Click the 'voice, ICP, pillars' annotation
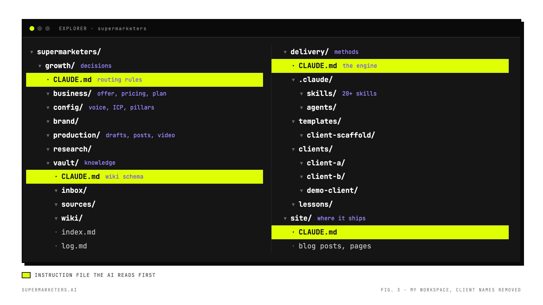Image resolution: width=543 pixels, height=305 pixels. 121,107
